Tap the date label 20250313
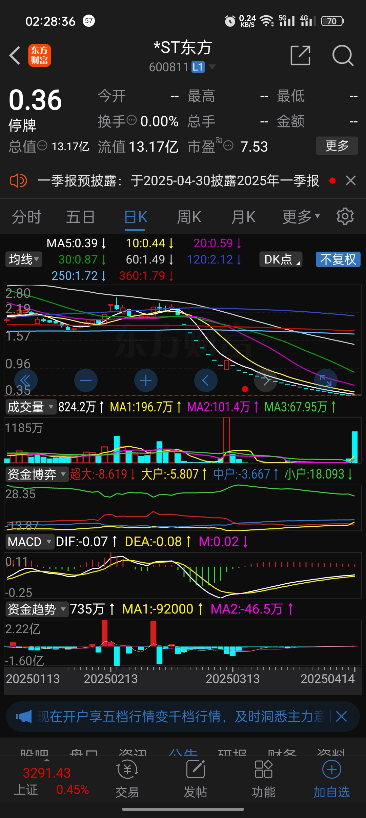The image size is (366, 818). (233, 679)
